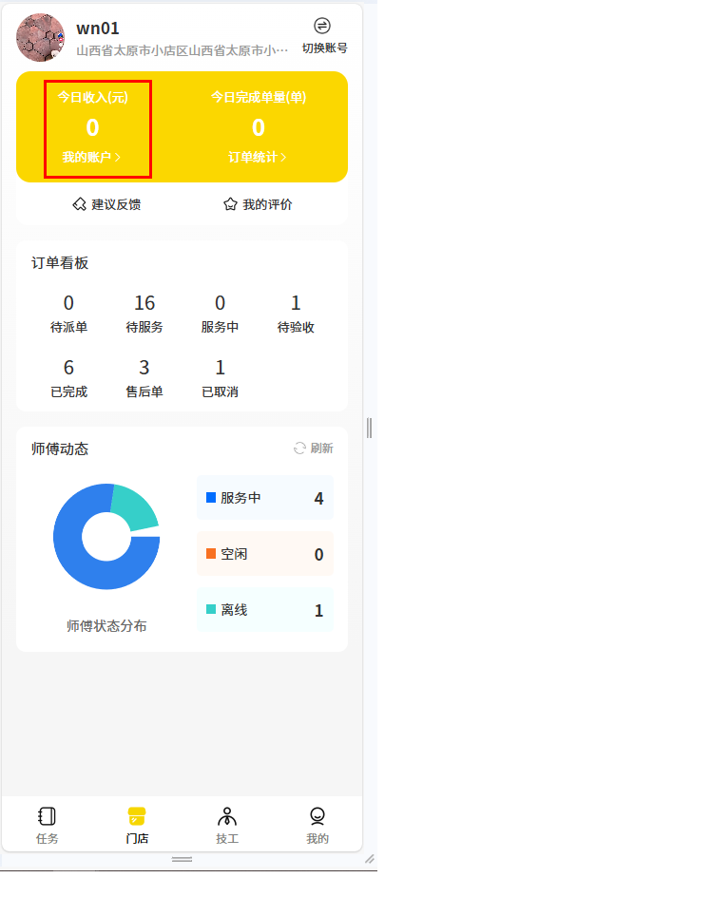Select 空闲 row showing 0
The height and width of the screenshot is (897, 712).
(x=265, y=554)
